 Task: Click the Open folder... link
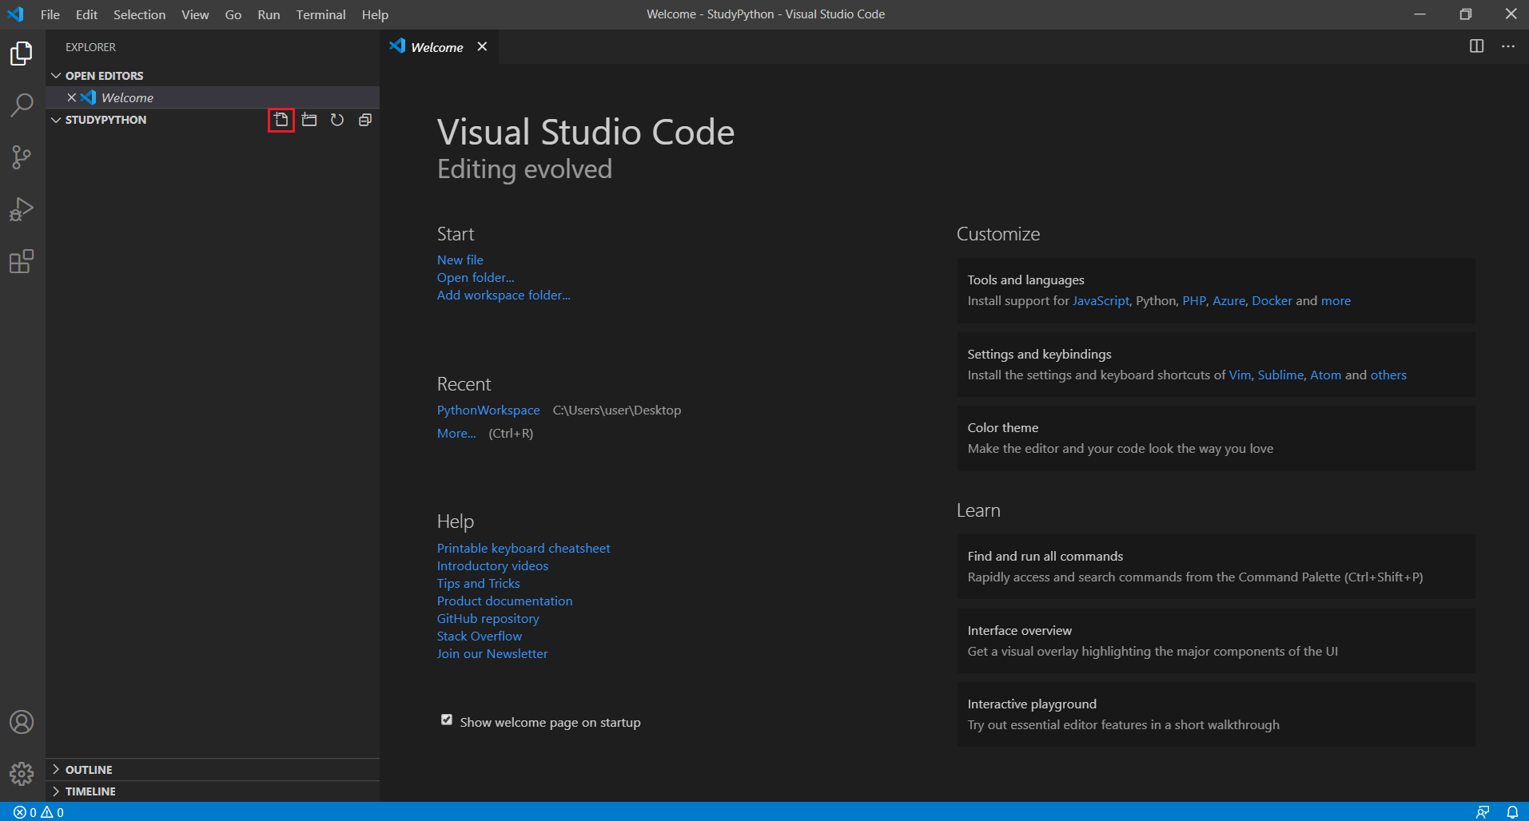click(x=476, y=278)
